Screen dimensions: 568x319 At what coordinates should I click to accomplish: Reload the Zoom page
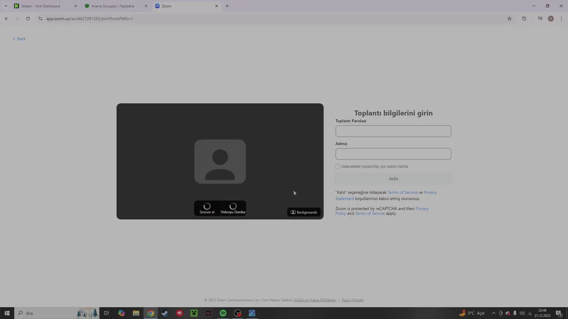point(28,19)
